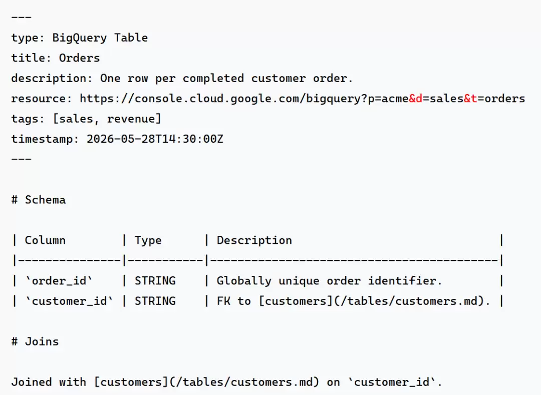Click the order_id column cell
This screenshot has width=541, height=395.
pos(59,280)
